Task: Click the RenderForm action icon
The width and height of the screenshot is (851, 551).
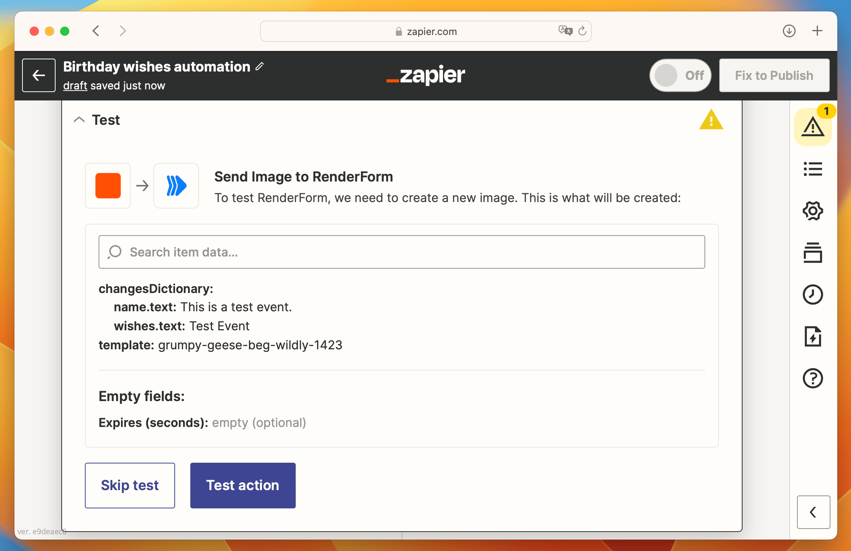Action: pos(176,185)
